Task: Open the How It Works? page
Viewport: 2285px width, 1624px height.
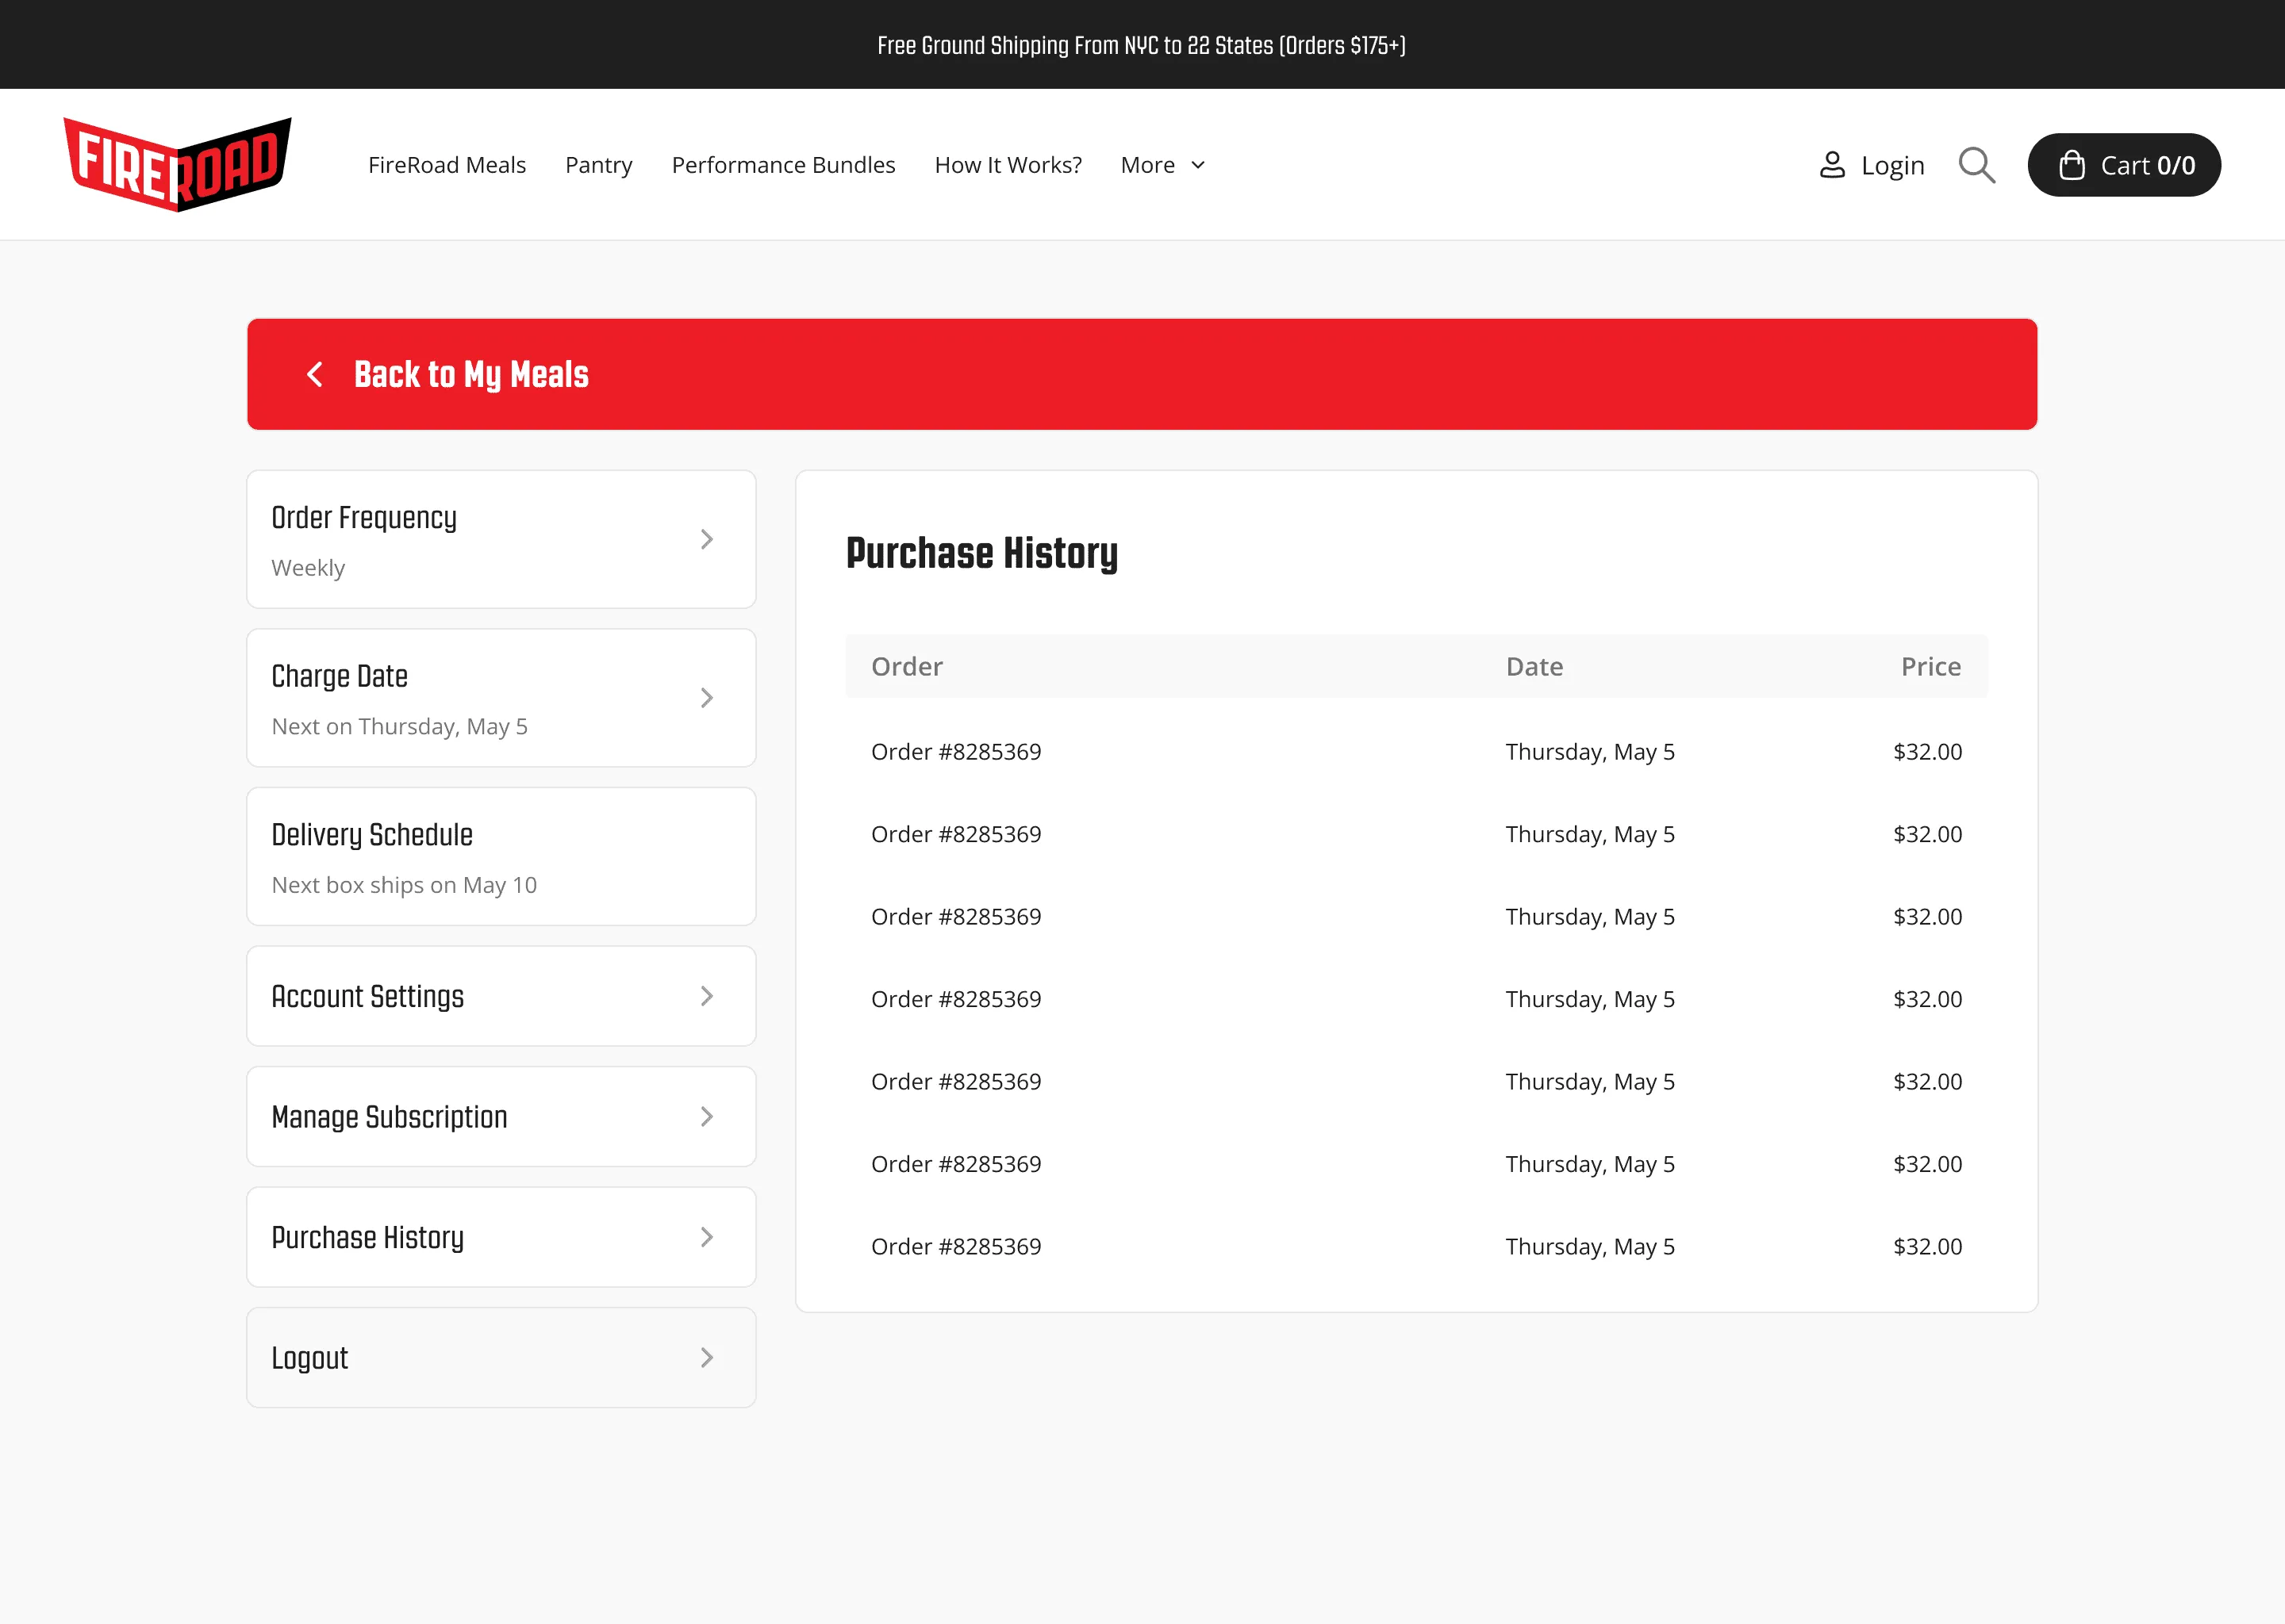Action: pyautogui.click(x=1008, y=165)
